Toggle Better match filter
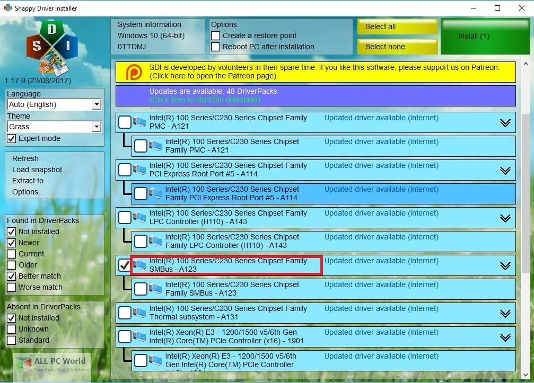 click(x=12, y=276)
